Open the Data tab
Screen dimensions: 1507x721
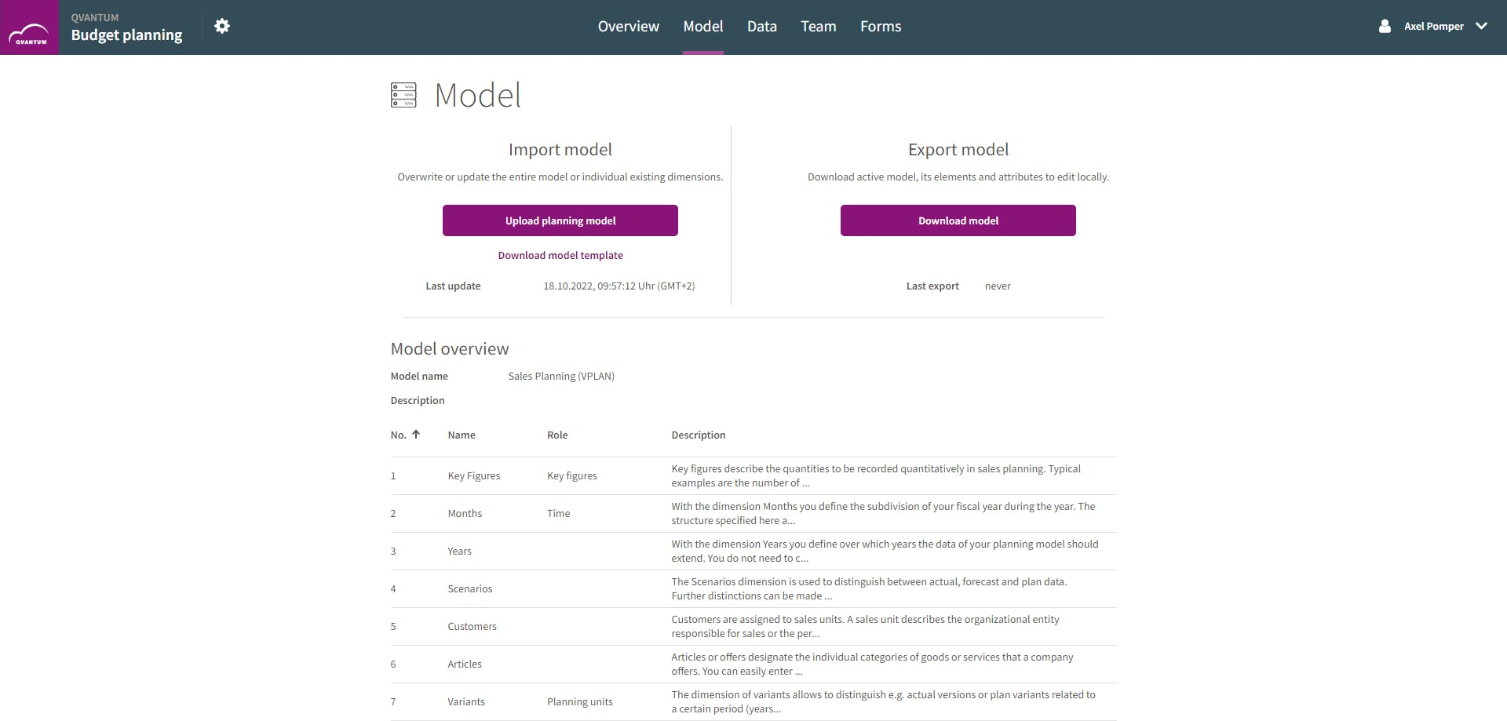761,26
